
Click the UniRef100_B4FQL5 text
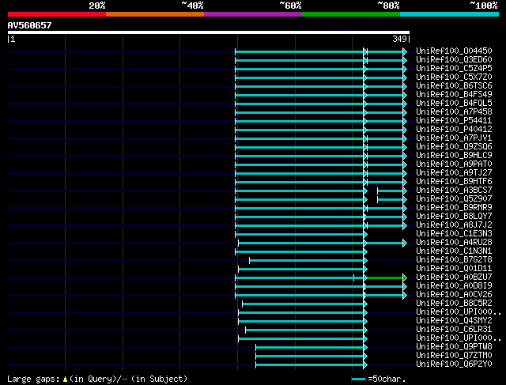point(454,104)
